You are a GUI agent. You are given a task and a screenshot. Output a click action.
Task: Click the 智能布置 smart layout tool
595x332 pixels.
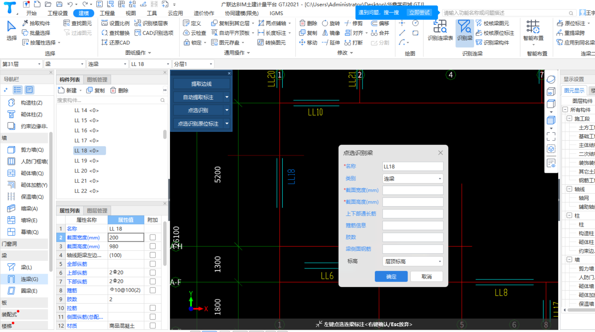(533, 31)
